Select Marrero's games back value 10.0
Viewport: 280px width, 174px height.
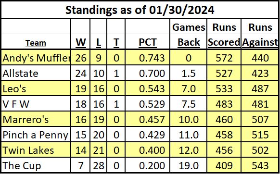pos(189,119)
